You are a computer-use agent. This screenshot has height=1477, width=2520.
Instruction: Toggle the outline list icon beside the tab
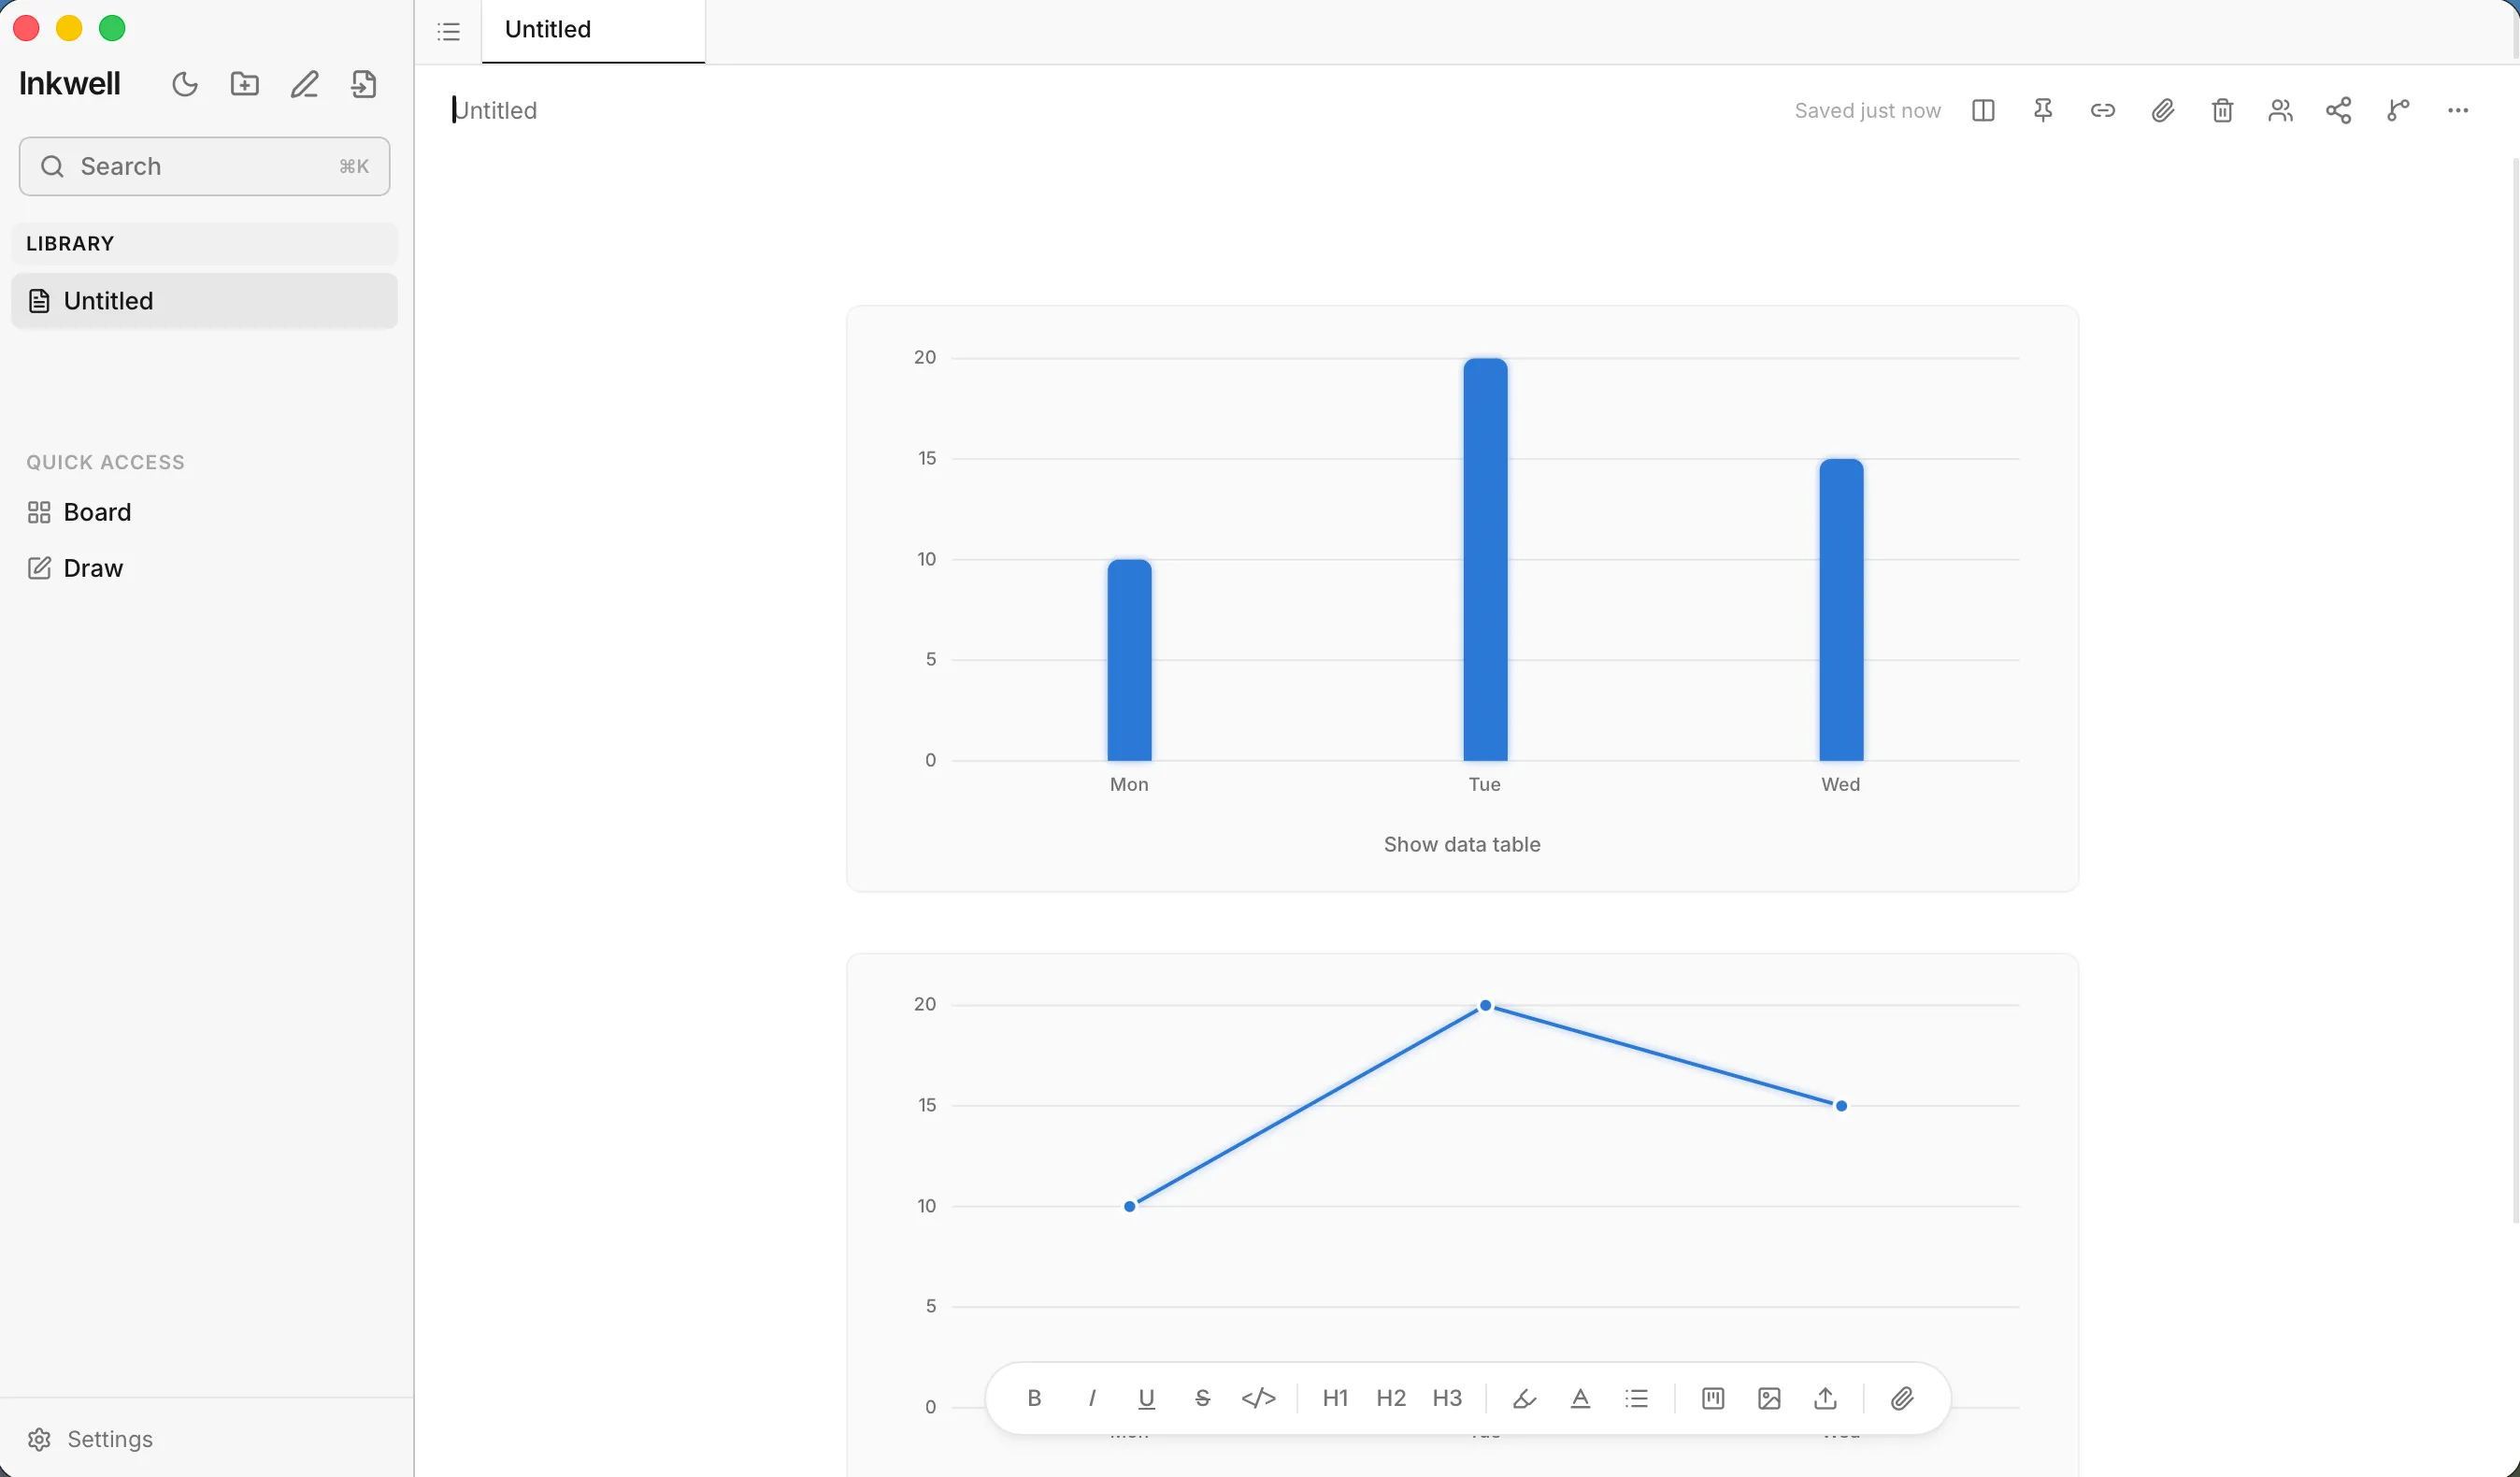tap(449, 31)
